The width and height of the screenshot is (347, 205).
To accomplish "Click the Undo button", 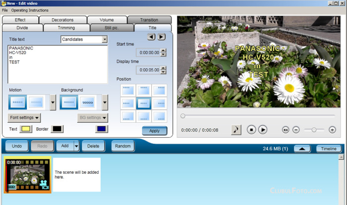I will [17, 146].
